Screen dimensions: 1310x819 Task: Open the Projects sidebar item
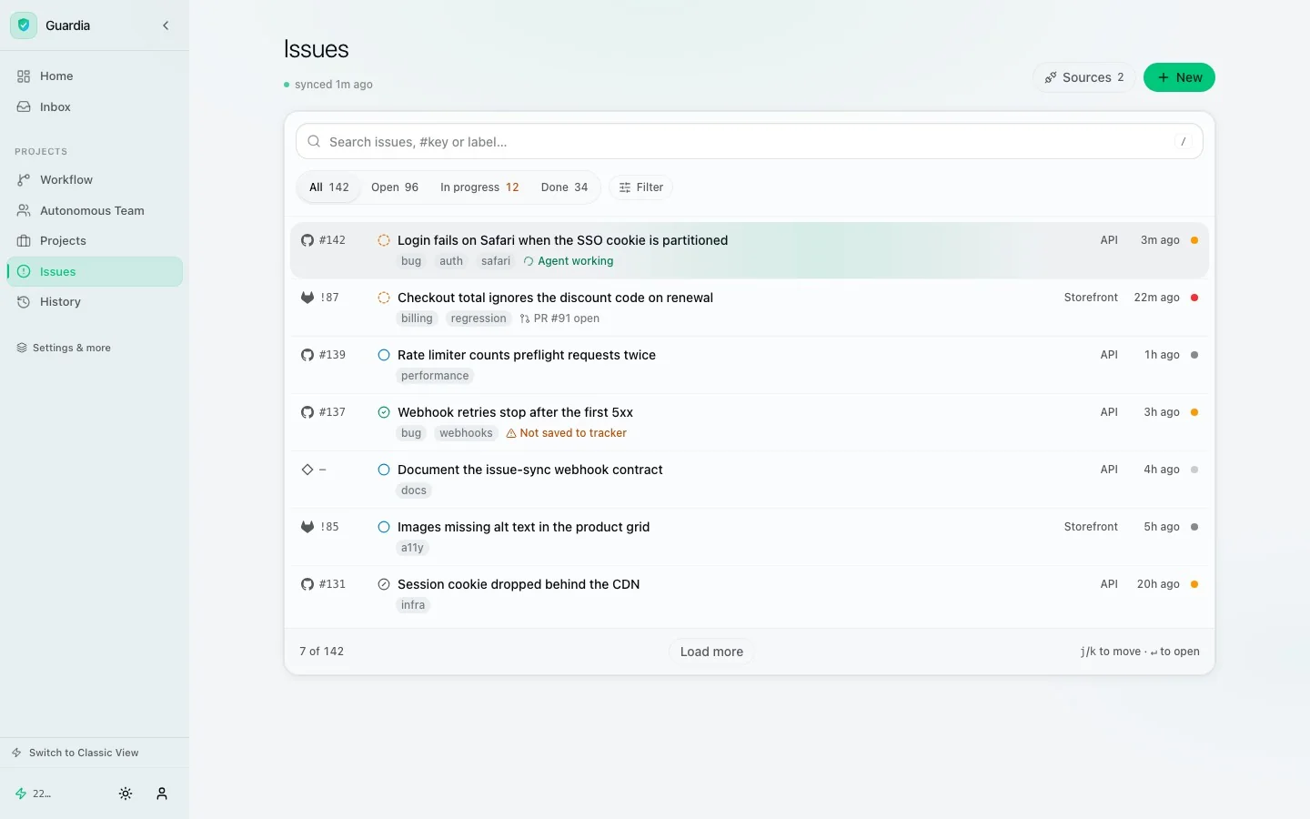click(95, 241)
